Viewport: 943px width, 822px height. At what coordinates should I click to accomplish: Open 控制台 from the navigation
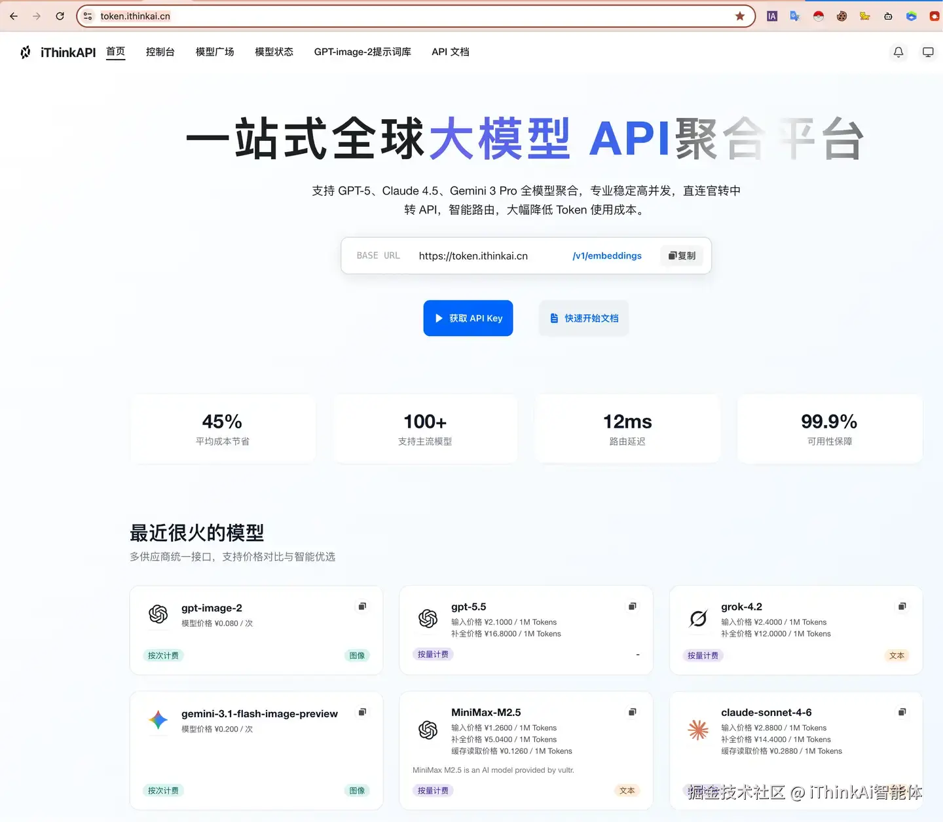[x=160, y=52]
